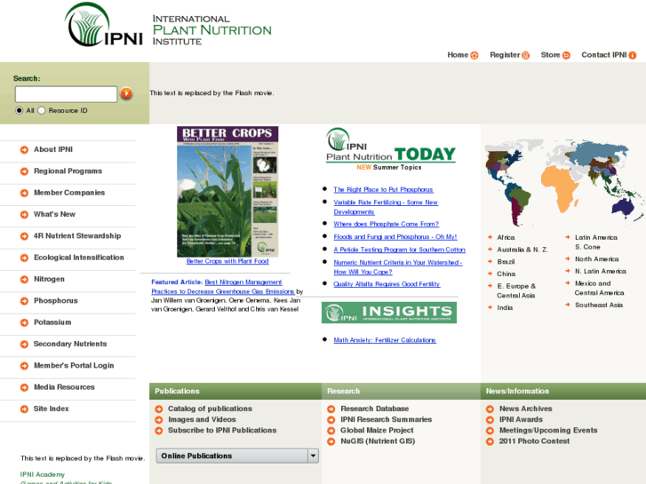
Task: Select Southeast Asia in the region list
Action: tap(599, 305)
